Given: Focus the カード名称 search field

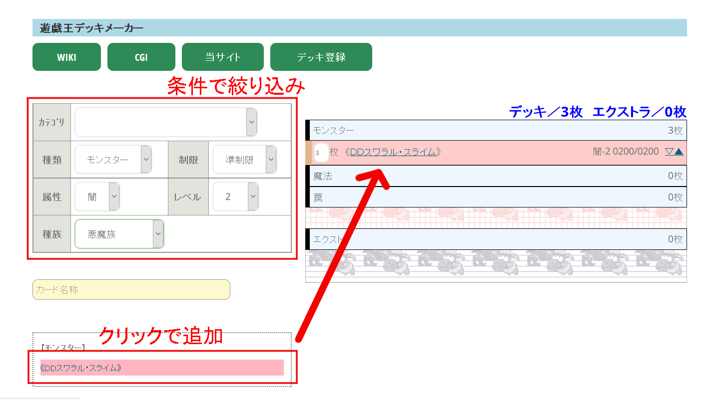Looking at the screenshot, I should pyautogui.click(x=131, y=289).
